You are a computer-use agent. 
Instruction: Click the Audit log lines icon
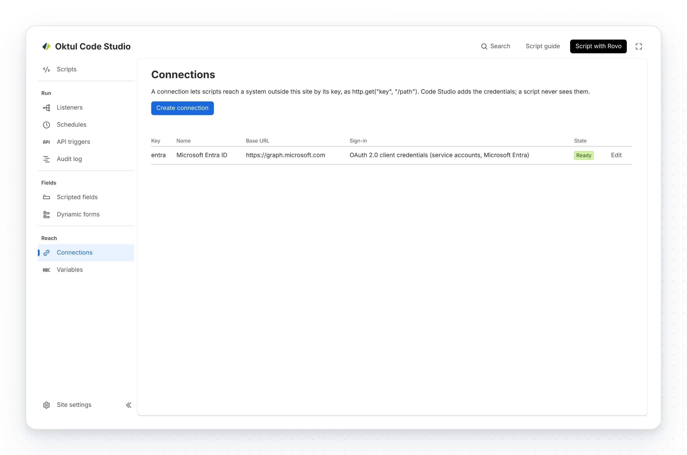pos(46,159)
